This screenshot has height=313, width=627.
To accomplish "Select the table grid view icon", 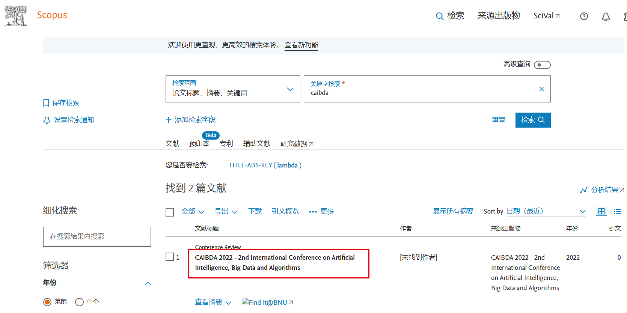I will tap(601, 211).
